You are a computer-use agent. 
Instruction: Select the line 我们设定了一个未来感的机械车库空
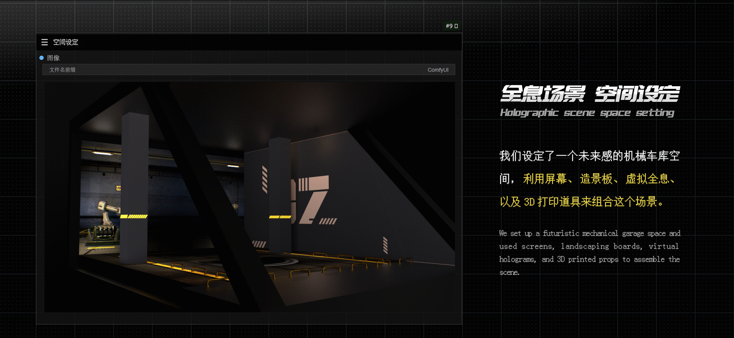point(589,156)
